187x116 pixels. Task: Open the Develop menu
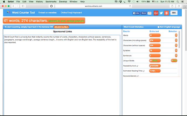tap(63, 1)
